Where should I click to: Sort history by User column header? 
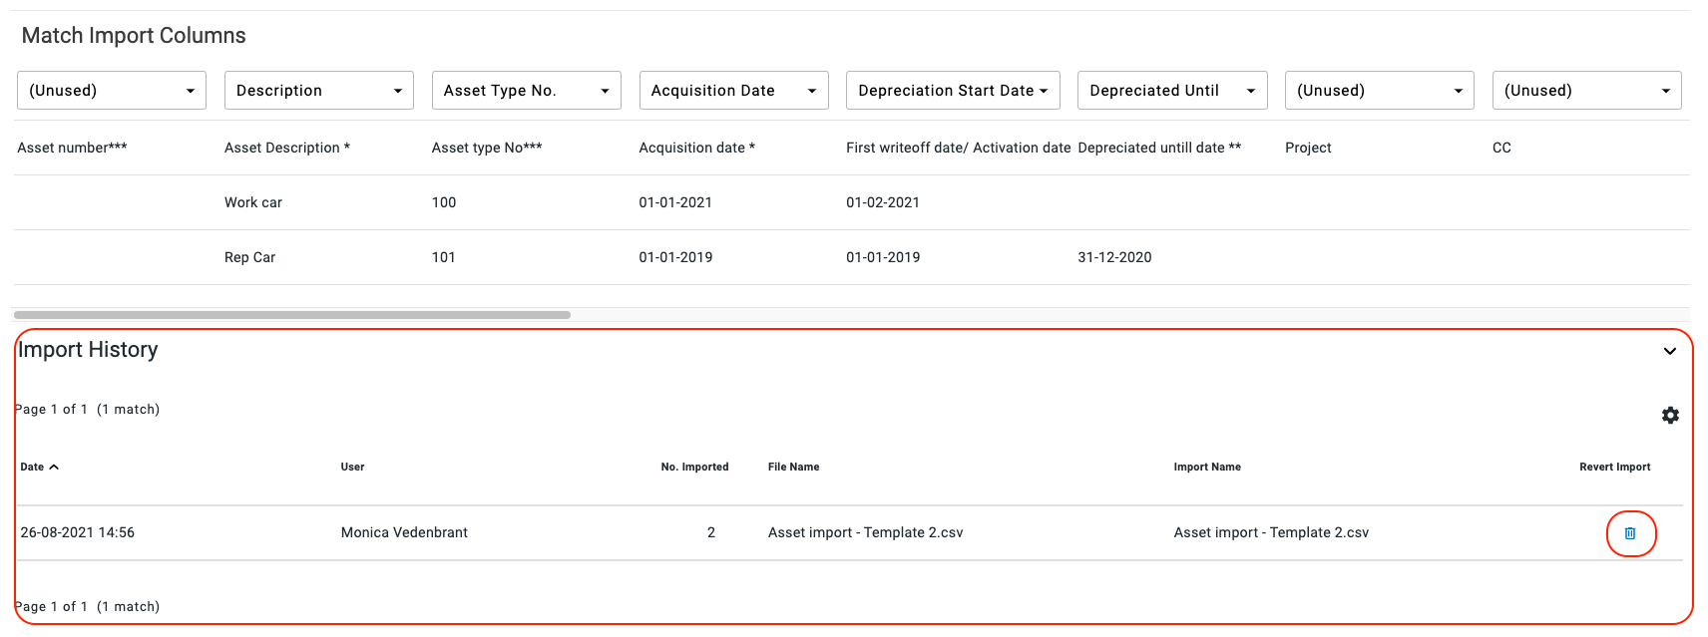click(x=352, y=467)
